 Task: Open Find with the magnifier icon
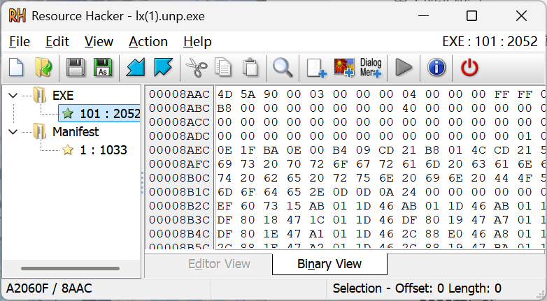283,67
